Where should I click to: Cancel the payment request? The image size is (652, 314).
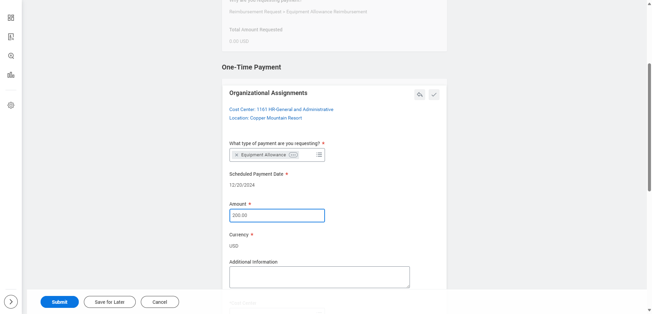tap(160, 302)
